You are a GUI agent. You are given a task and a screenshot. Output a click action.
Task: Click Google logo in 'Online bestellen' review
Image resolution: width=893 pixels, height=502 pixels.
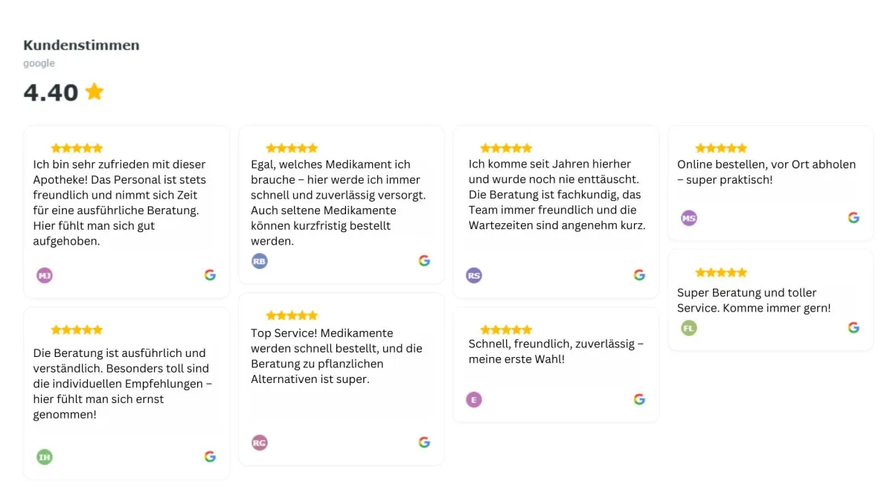tap(854, 218)
